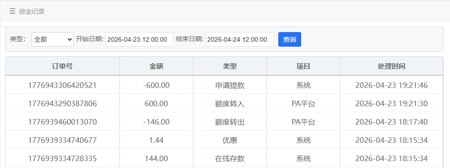The image size is (450, 168).
Task: Click the hamburger menu icon beside 资金记录
Action: (x=12, y=11)
